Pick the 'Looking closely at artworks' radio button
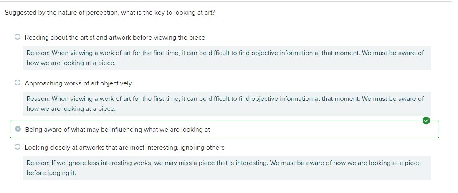The image size is (458, 193). point(18,147)
